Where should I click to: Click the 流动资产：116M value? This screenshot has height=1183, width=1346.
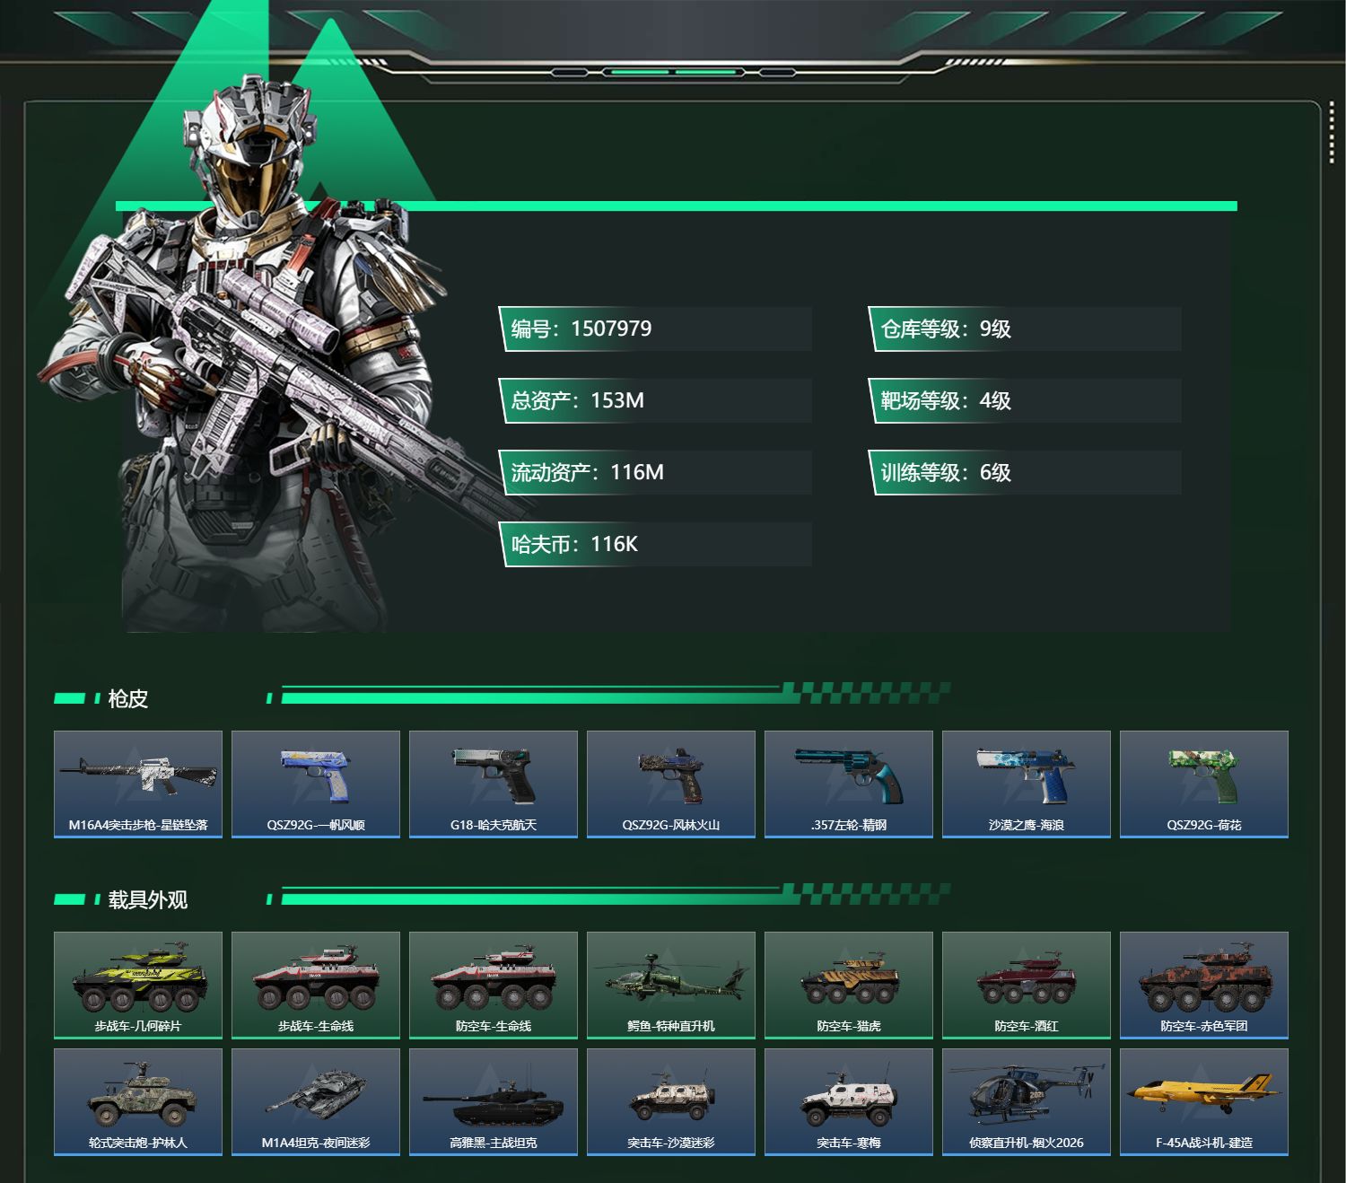click(x=655, y=472)
